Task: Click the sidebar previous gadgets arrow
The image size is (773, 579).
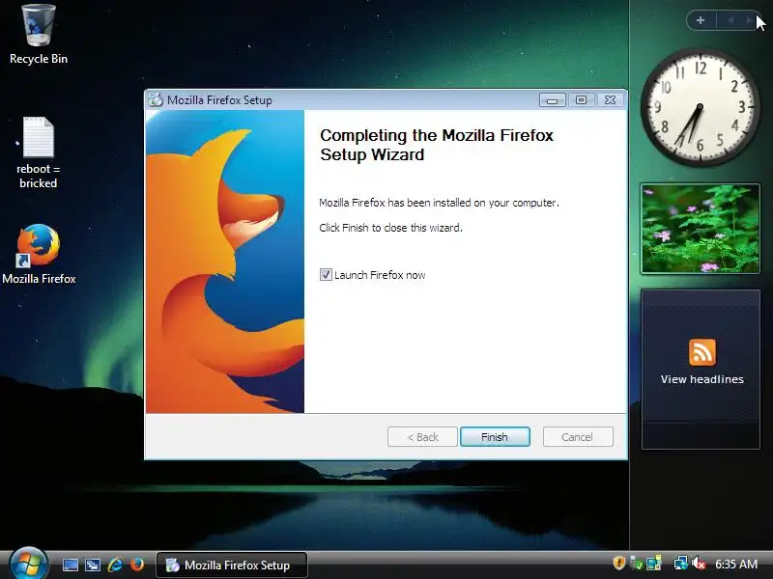Action: (730, 20)
